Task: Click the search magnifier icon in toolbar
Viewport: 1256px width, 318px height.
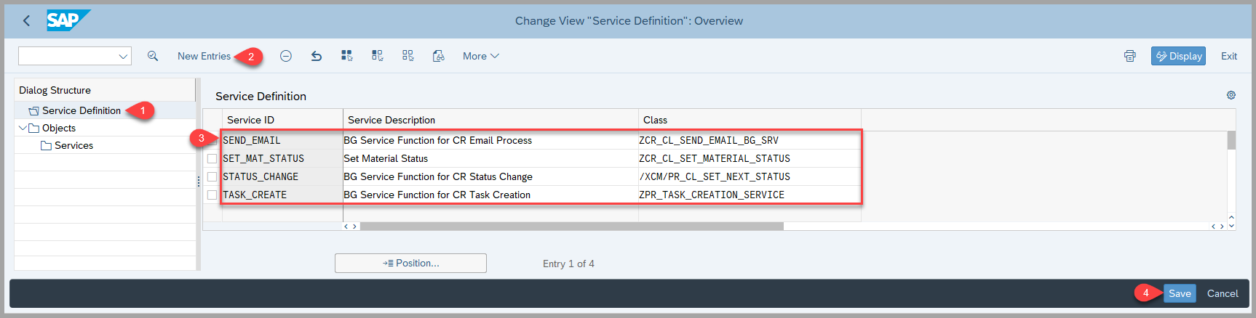Action: pyautogui.click(x=153, y=56)
